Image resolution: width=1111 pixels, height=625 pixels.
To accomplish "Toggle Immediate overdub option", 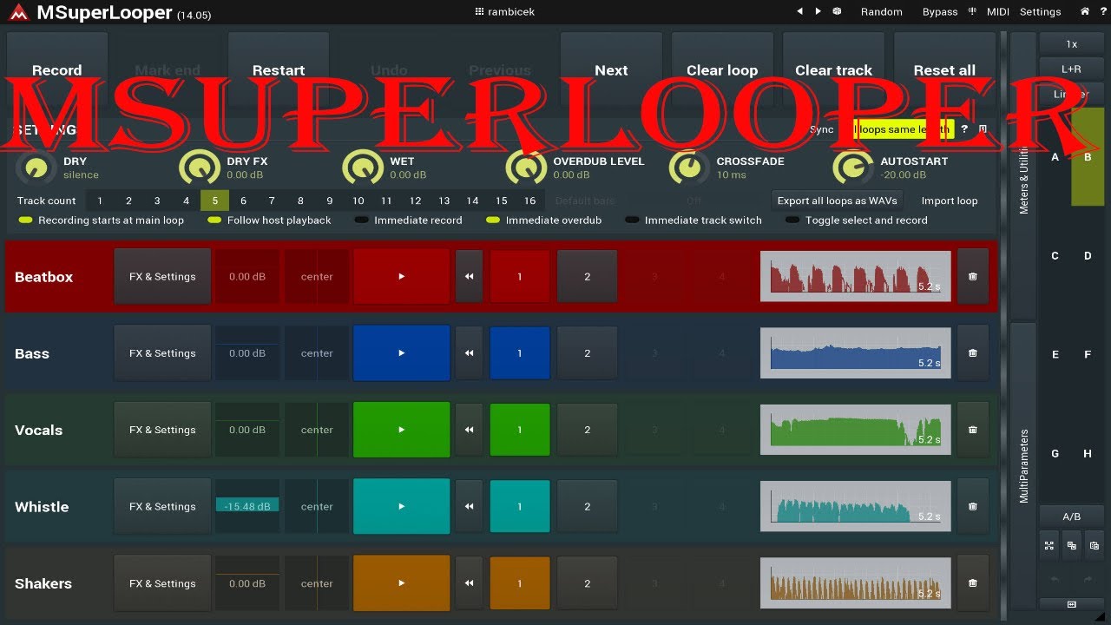I will click(544, 220).
